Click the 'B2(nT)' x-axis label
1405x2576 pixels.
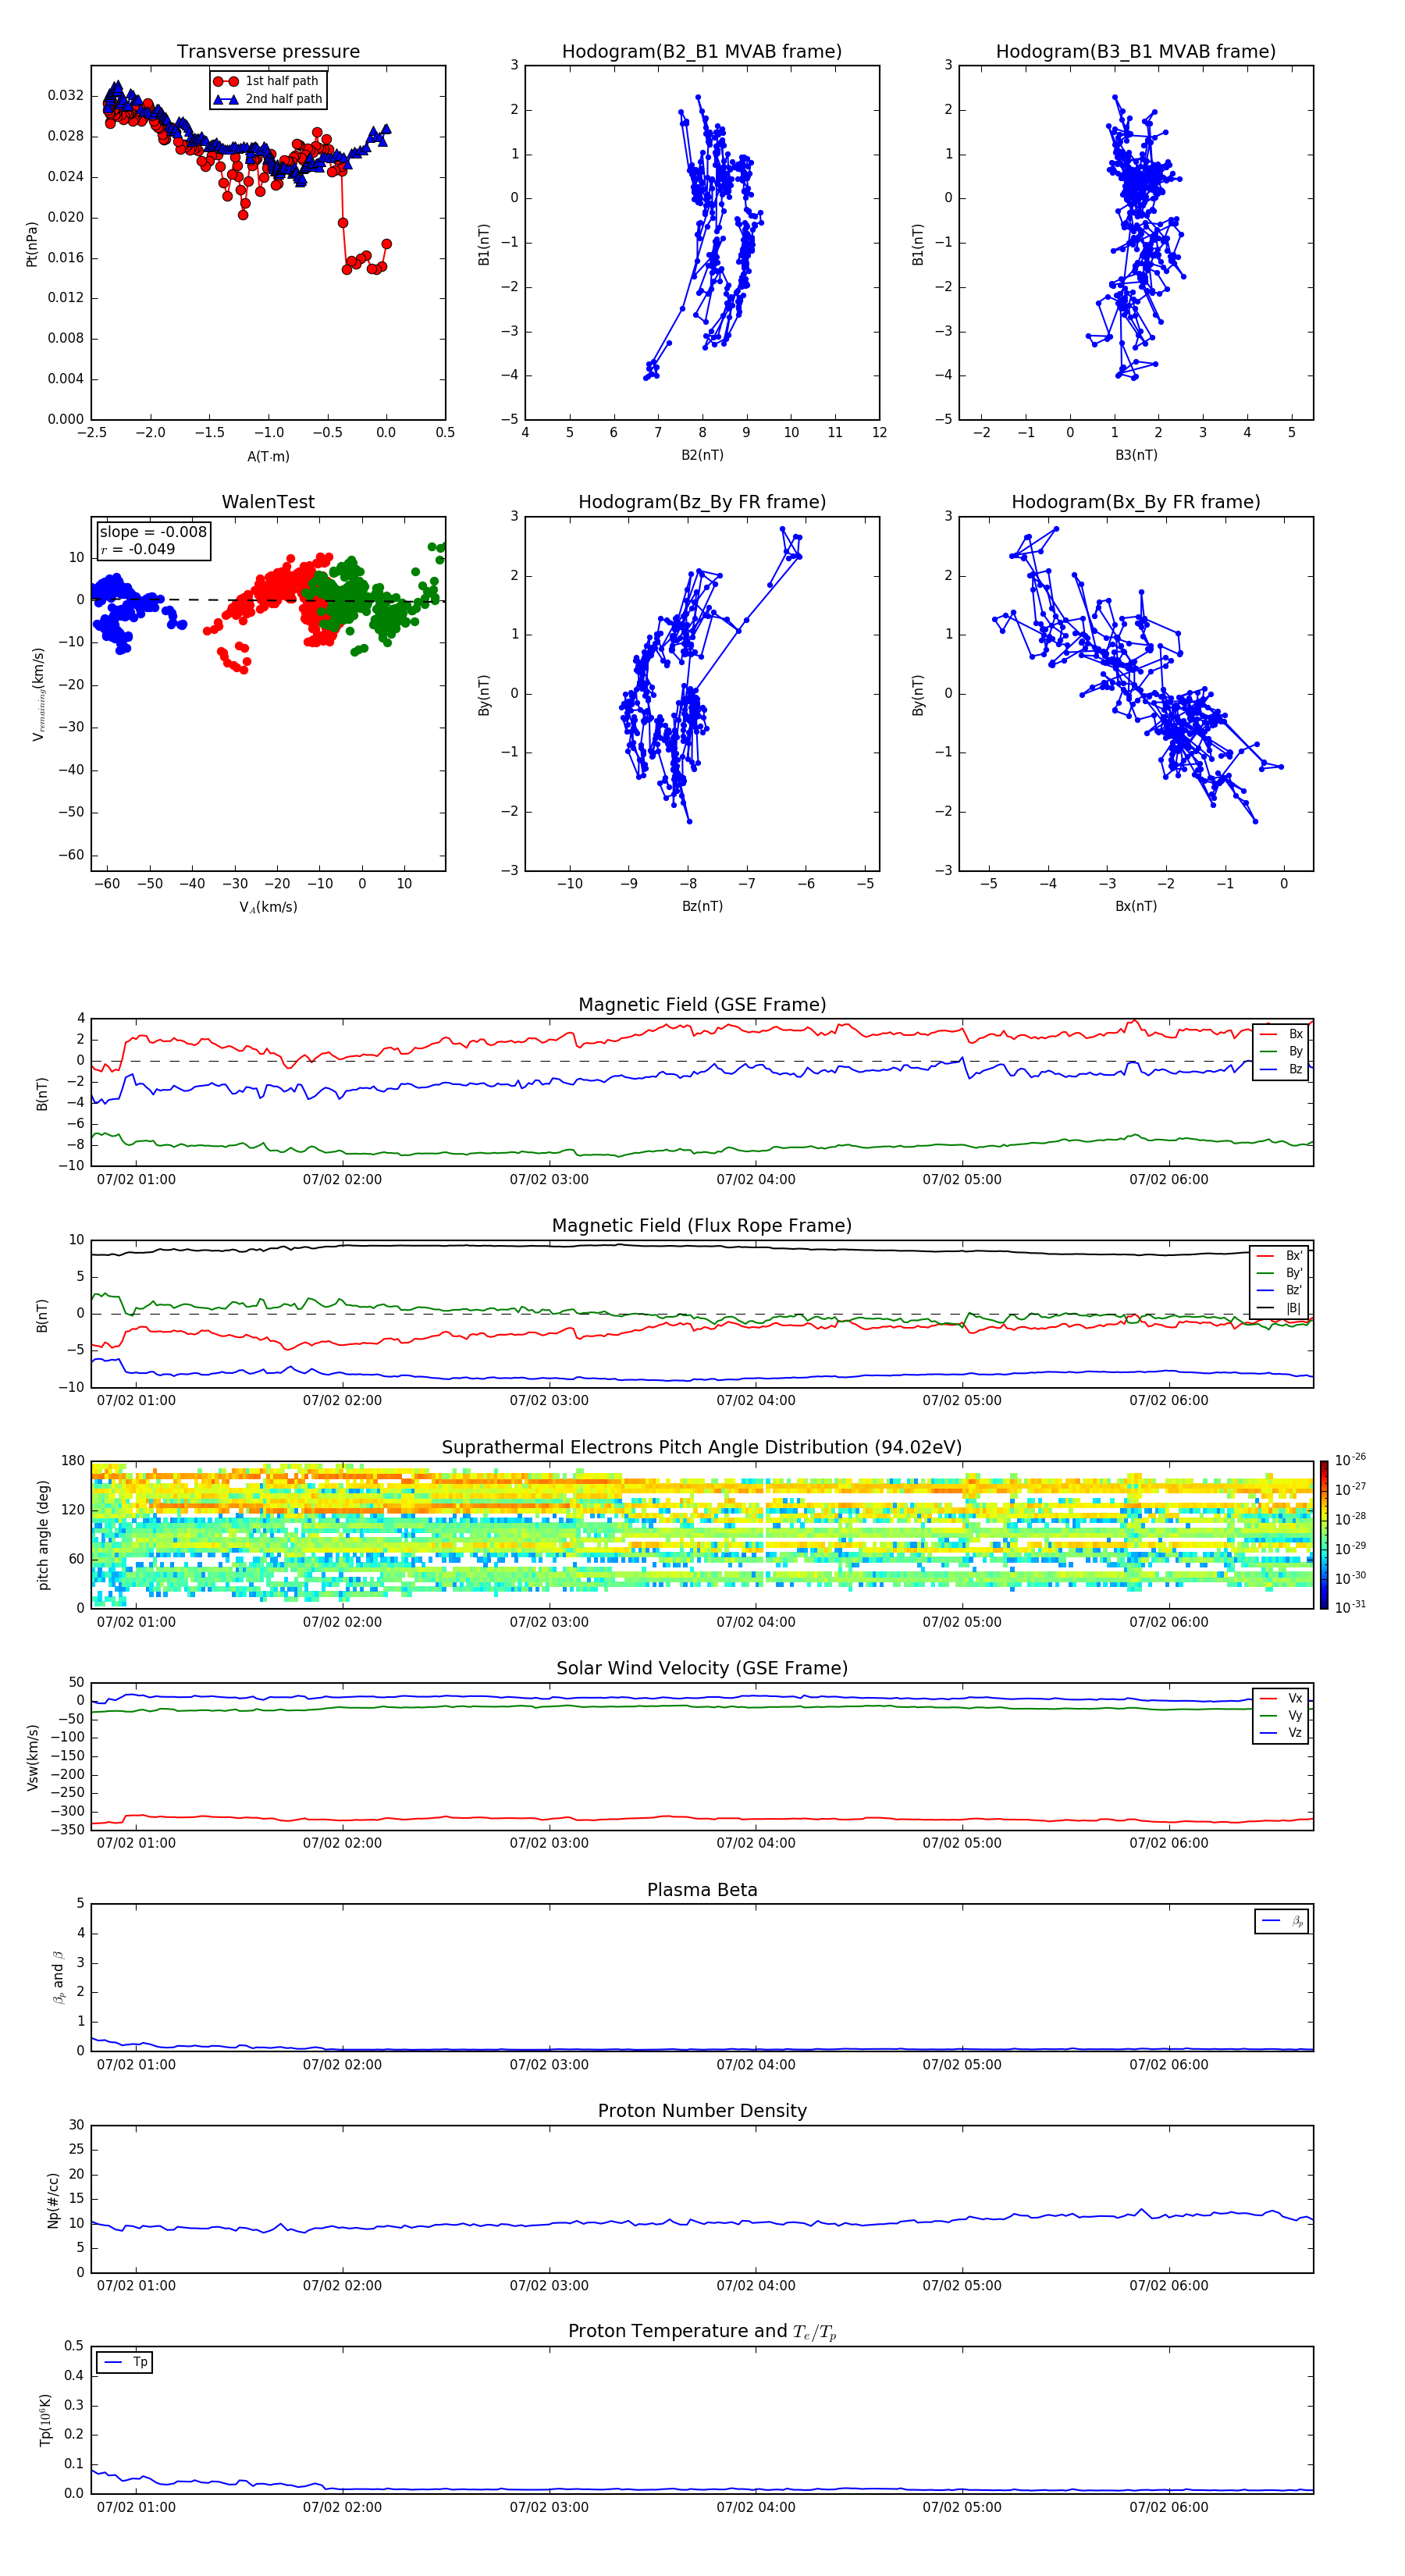(x=702, y=455)
